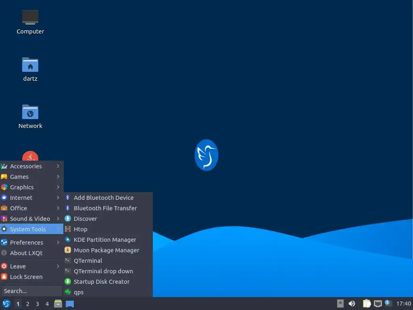Viewport: 413px width, 310px height.
Task: Select the highlighted System Tools category
Action: click(31, 229)
